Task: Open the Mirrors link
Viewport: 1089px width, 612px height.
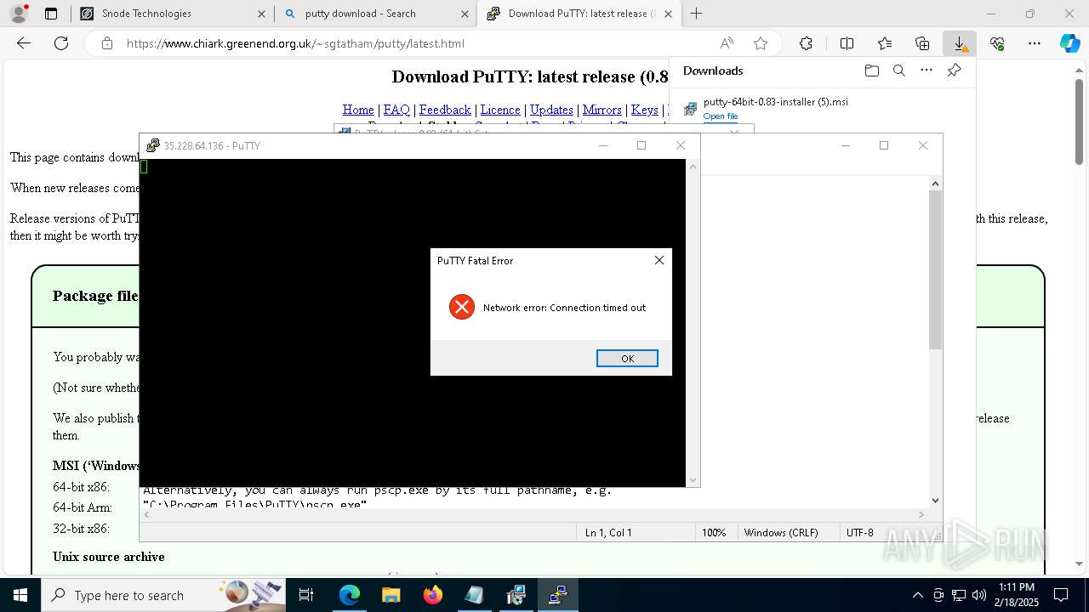Action: tap(602, 110)
